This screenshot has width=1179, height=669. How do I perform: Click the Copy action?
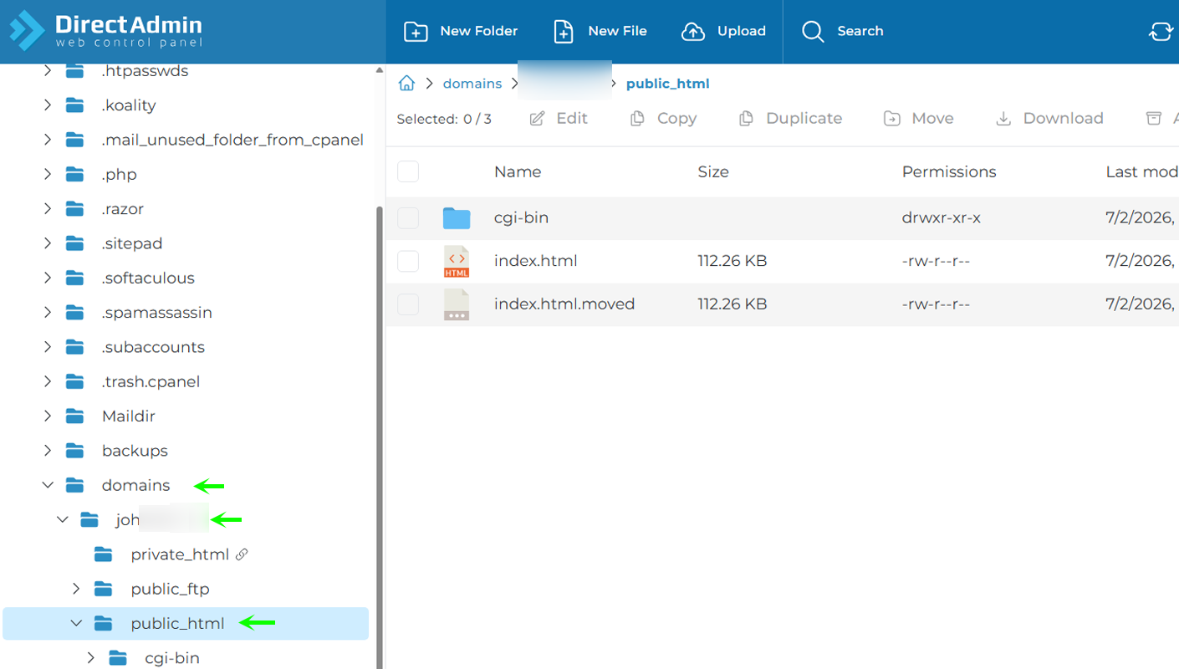point(663,119)
